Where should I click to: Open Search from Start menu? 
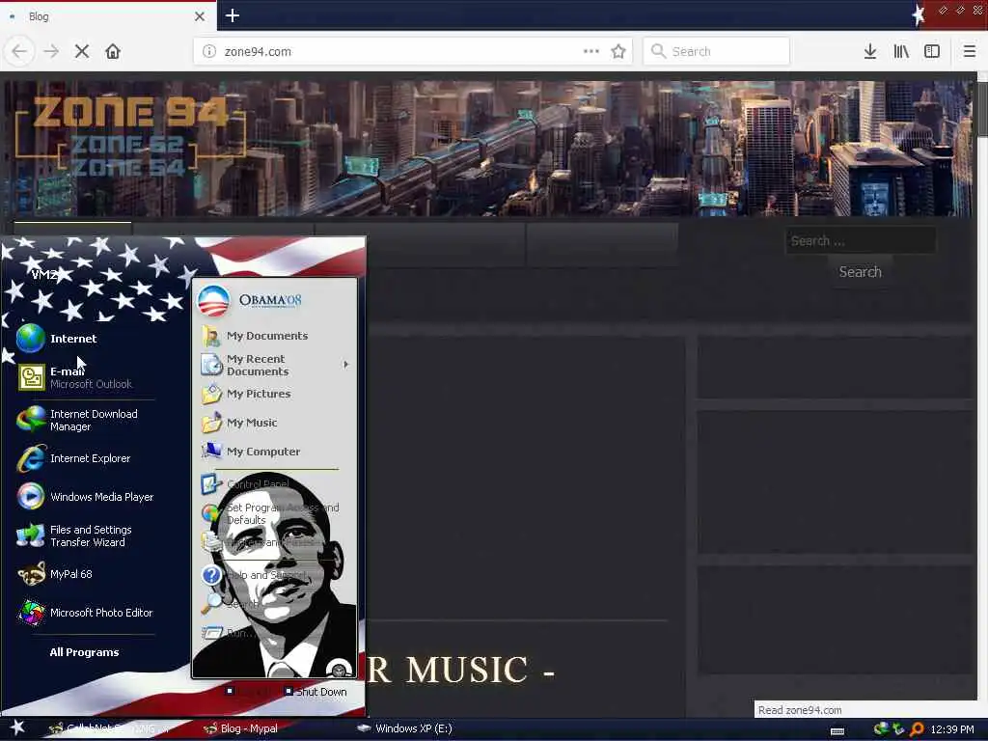coord(230,604)
